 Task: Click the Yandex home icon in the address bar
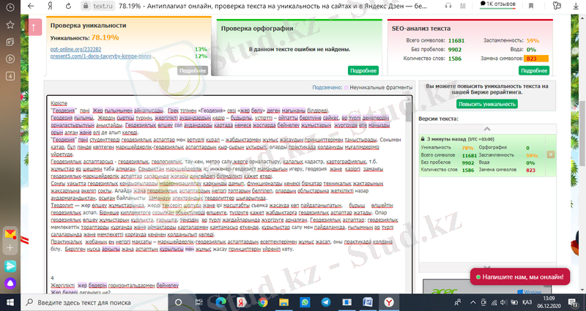click(x=50, y=4)
